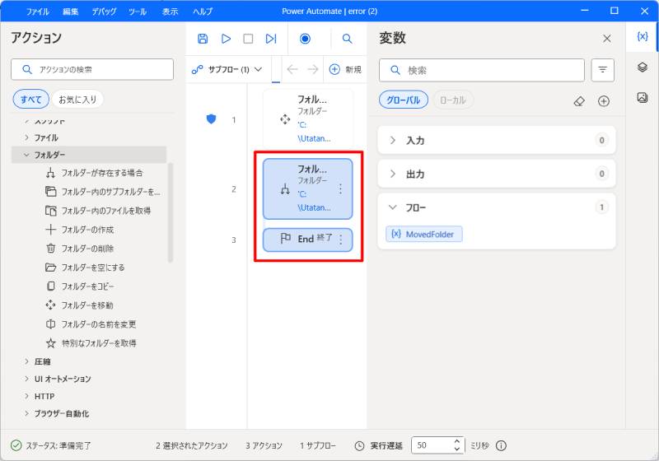Click the undo back arrow
659x461 pixels.
tap(292, 69)
